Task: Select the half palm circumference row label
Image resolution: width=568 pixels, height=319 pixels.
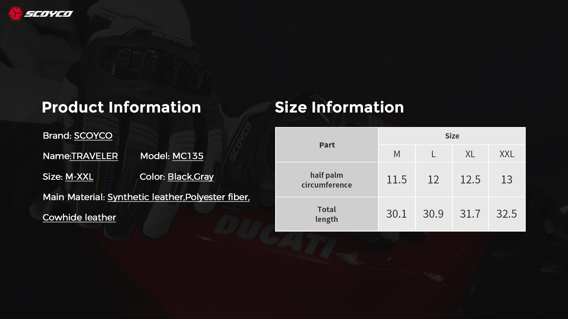Action: (x=327, y=180)
